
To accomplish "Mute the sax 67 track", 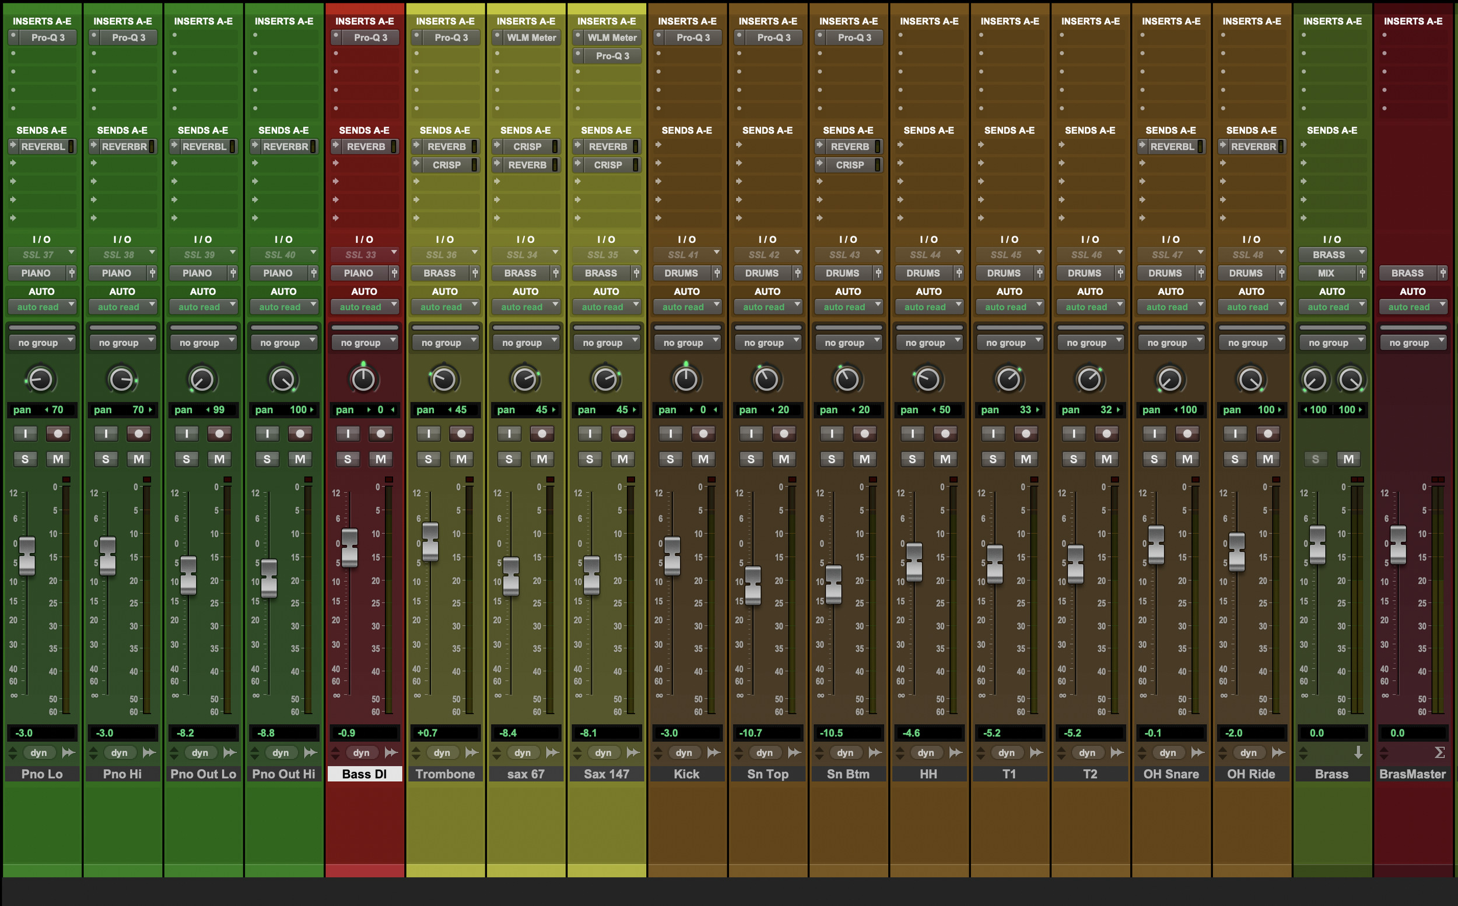I will point(542,459).
